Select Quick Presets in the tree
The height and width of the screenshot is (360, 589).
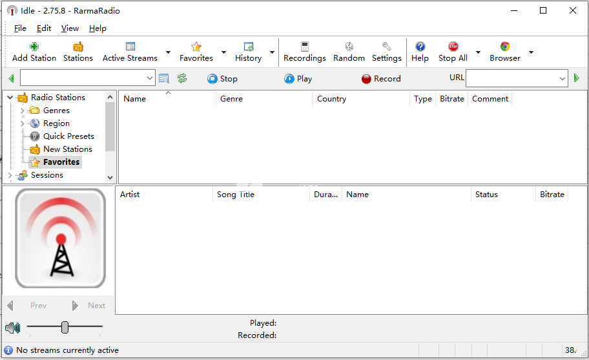pyautogui.click(x=68, y=136)
